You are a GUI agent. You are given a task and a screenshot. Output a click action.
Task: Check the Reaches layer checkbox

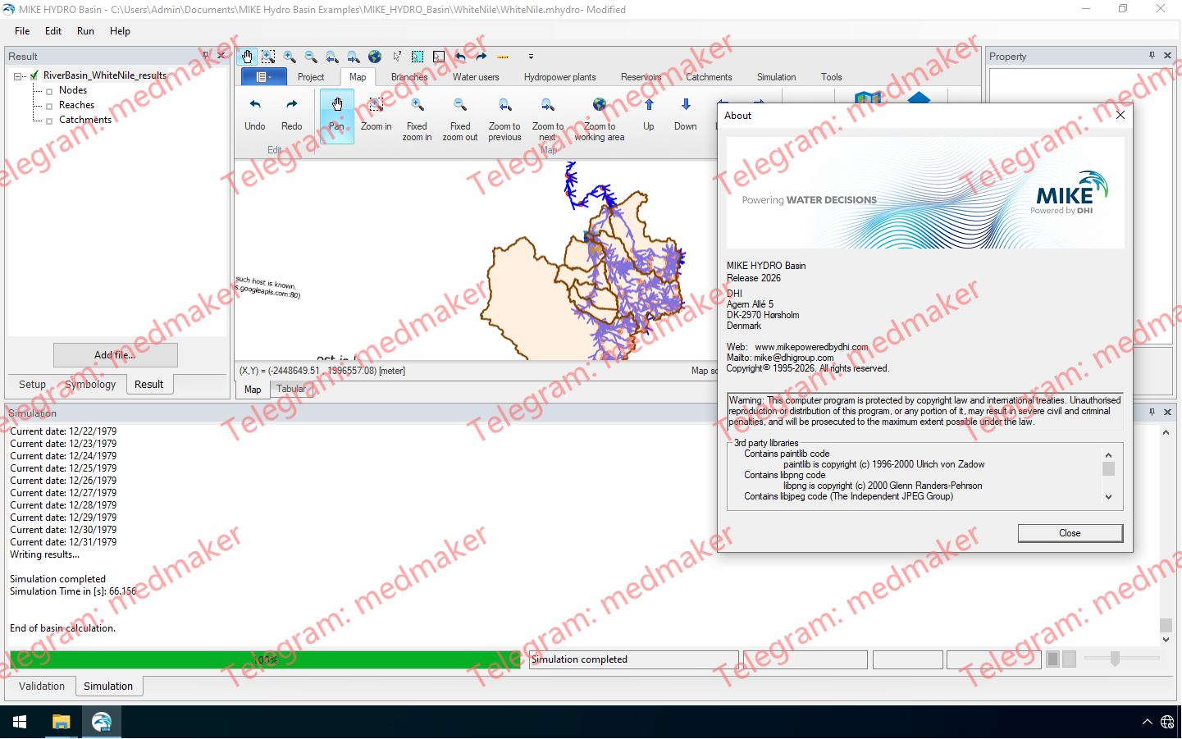point(49,105)
